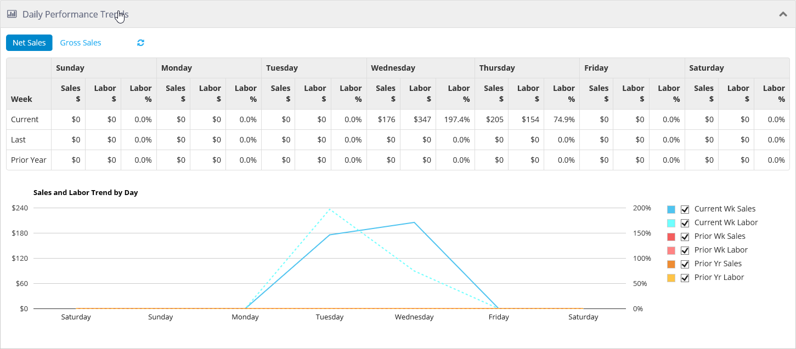Click the Daily Performance Trends title
The height and width of the screenshot is (349, 796).
(x=76, y=14)
